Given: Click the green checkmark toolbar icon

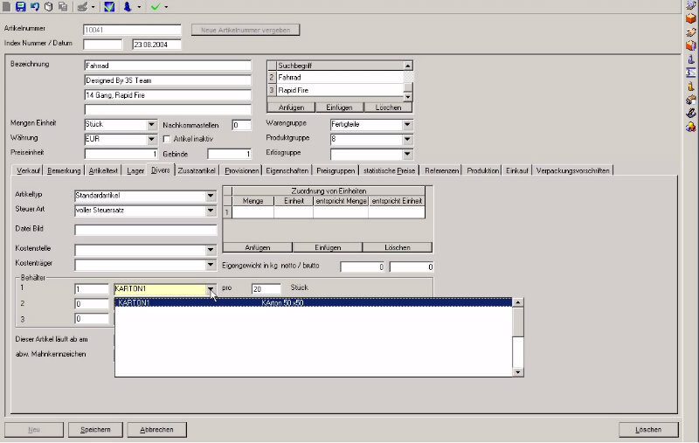Looking at the screenshot, I should [x=155, y=7].
